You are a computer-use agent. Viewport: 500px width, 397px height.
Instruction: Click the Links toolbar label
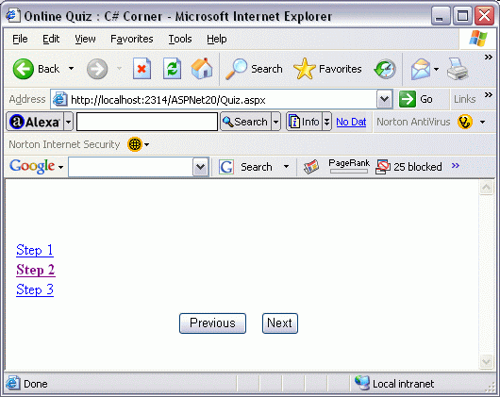click(x=464, y=99)
